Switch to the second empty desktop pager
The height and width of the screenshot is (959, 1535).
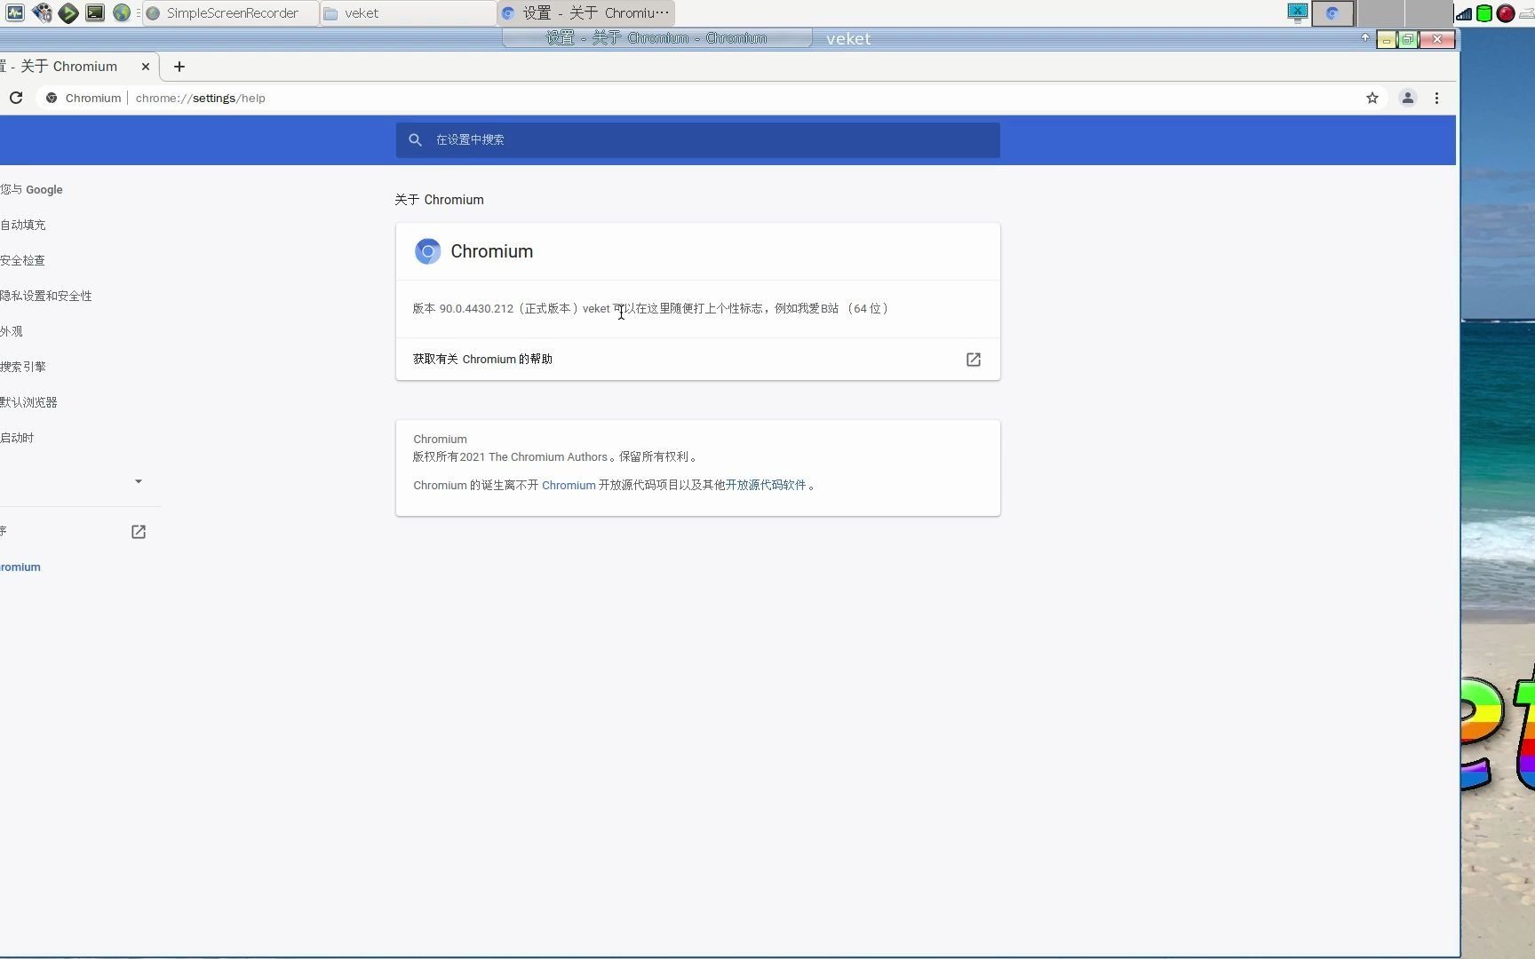[1380, 13]
